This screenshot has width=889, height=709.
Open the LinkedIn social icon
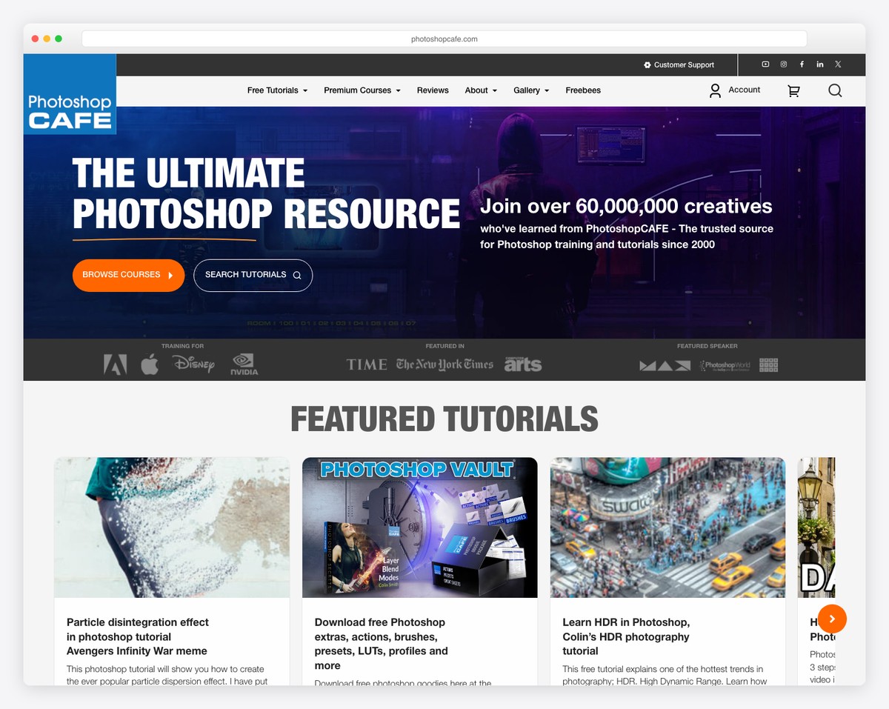(x=820, y=64)
